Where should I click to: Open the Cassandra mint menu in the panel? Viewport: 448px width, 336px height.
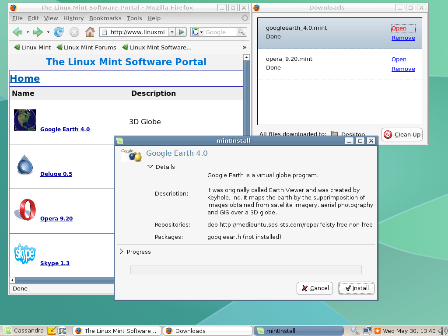[x=24, y=331]
